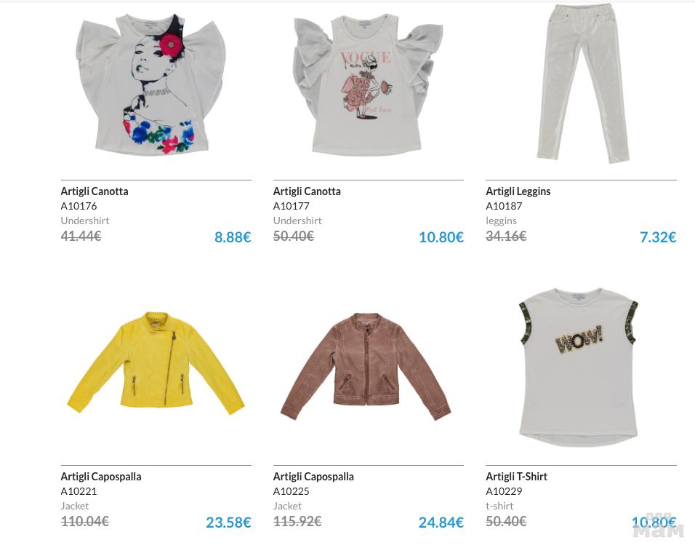Click the Artigli T-Shirt title

516,477
